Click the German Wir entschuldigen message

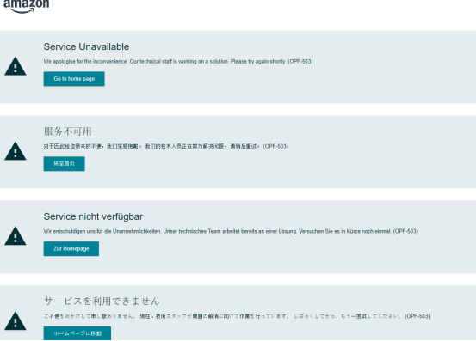coord(231,231)
